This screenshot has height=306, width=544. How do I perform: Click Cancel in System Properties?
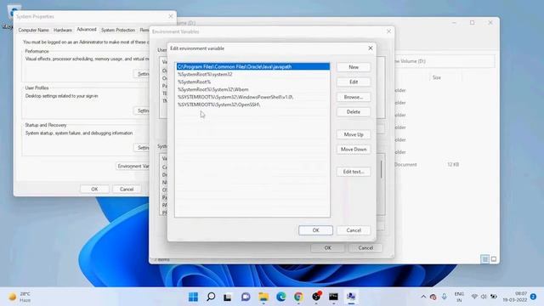(x=127, y=189)
